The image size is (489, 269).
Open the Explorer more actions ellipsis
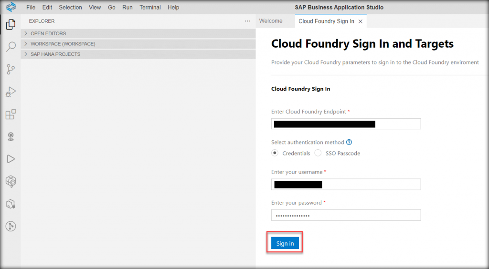(247, 21)
